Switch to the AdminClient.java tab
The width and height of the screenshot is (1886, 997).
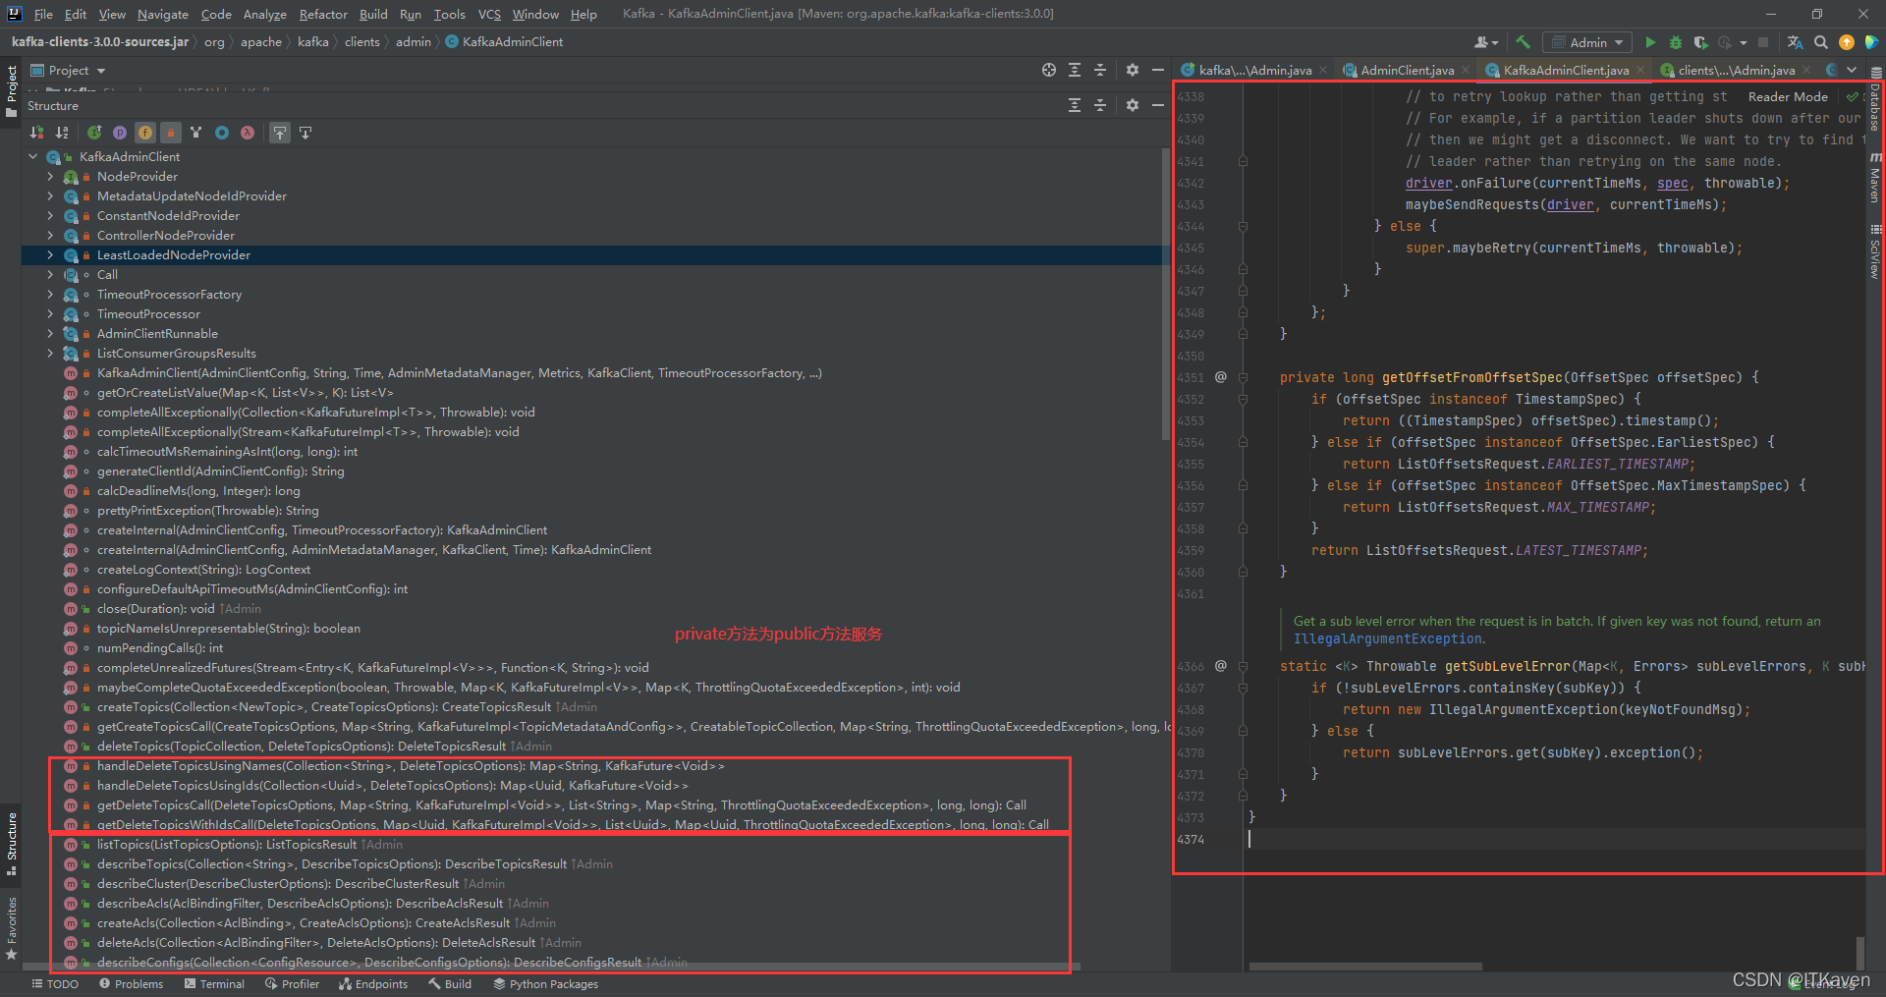[x=1405, y=70]
